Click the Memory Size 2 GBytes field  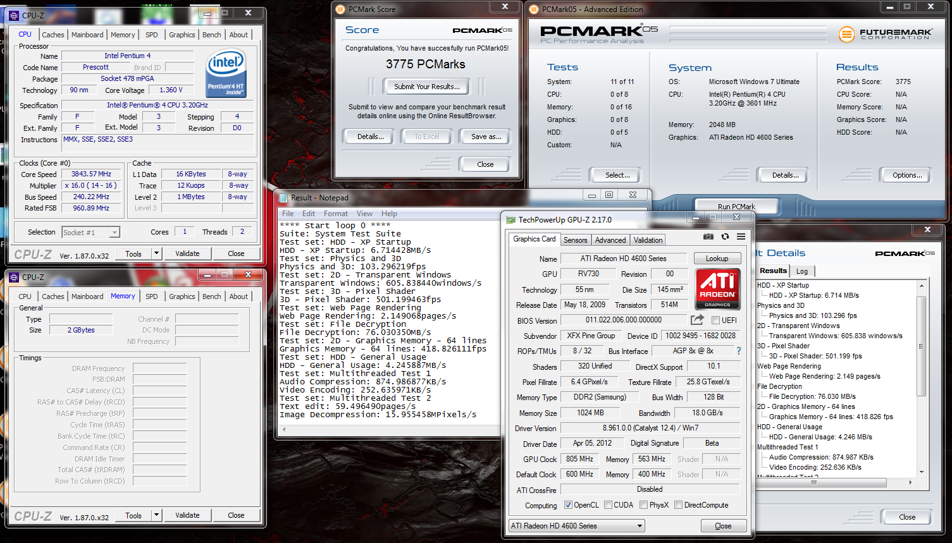[x=81, y=330]
